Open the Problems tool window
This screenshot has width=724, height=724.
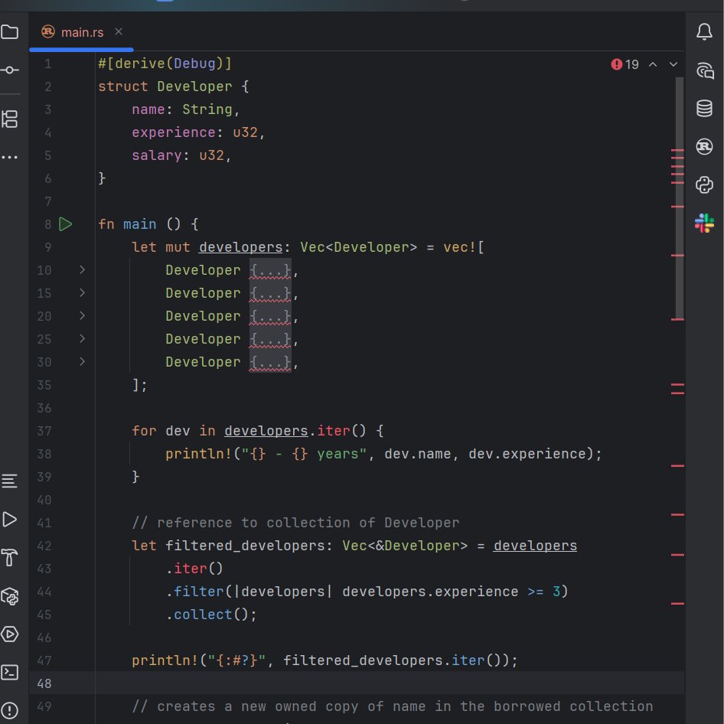click(x=10, y=710)
